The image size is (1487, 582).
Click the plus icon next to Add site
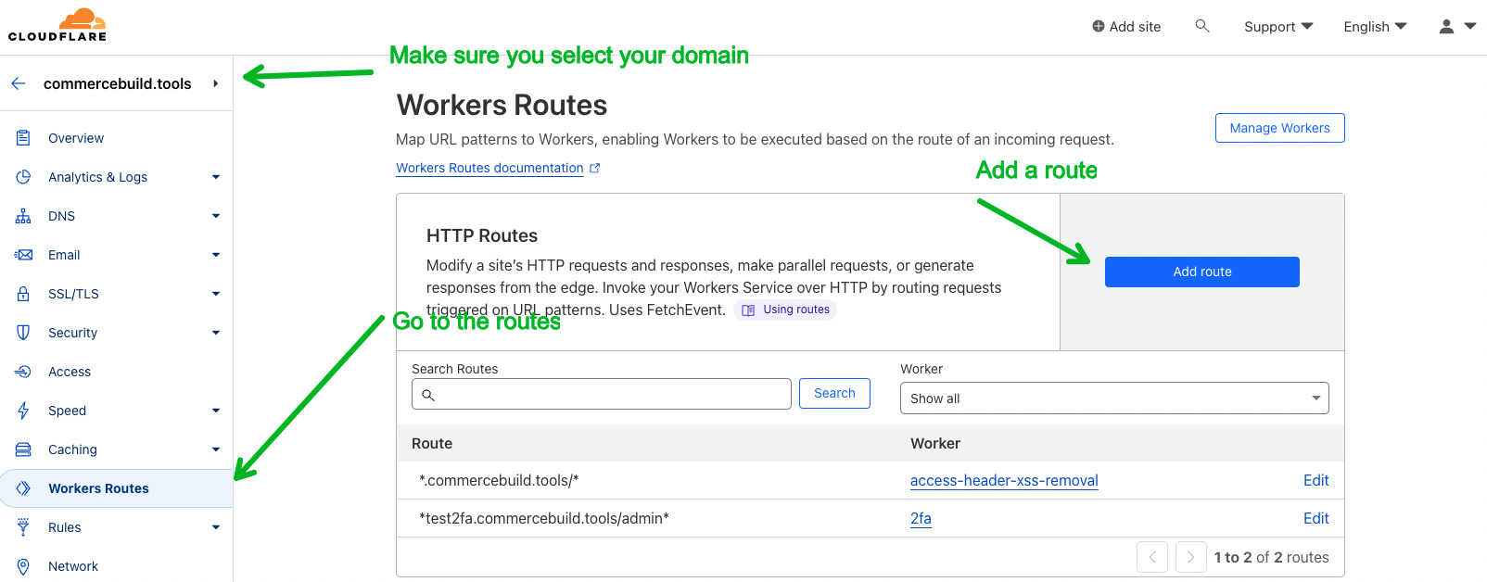coord(1099,27)
